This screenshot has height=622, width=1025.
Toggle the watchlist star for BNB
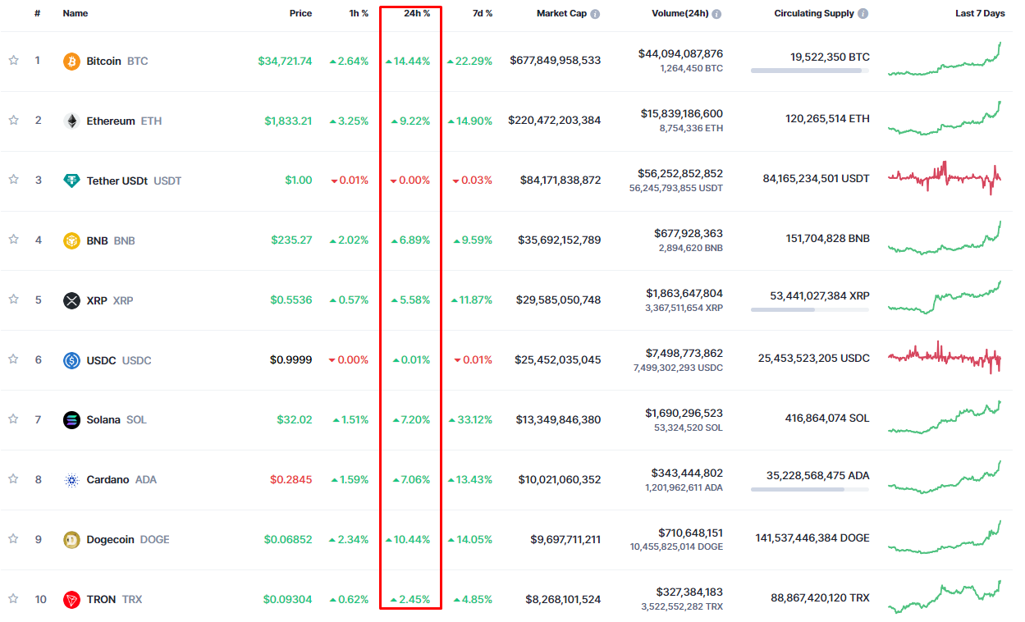[x=14, y=240]
